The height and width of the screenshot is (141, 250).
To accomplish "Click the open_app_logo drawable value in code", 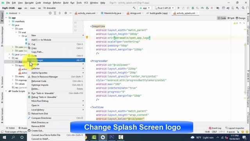I will (132, 38).
